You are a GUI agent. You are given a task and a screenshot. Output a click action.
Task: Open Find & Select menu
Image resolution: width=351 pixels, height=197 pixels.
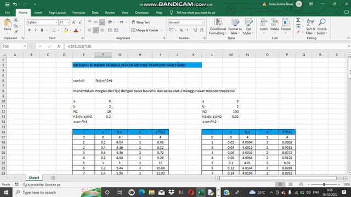[x=322, y=27]
